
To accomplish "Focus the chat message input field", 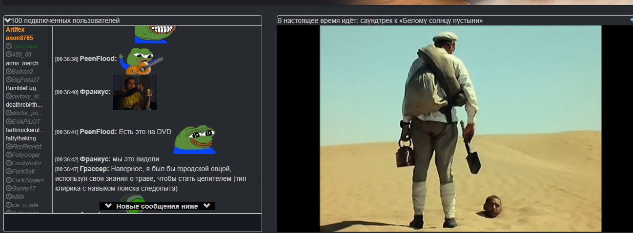I will [x=133, y=222].
